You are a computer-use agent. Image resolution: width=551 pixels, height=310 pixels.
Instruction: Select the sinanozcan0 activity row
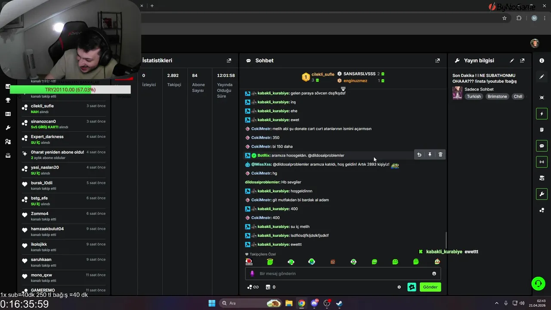click(64, 124)
